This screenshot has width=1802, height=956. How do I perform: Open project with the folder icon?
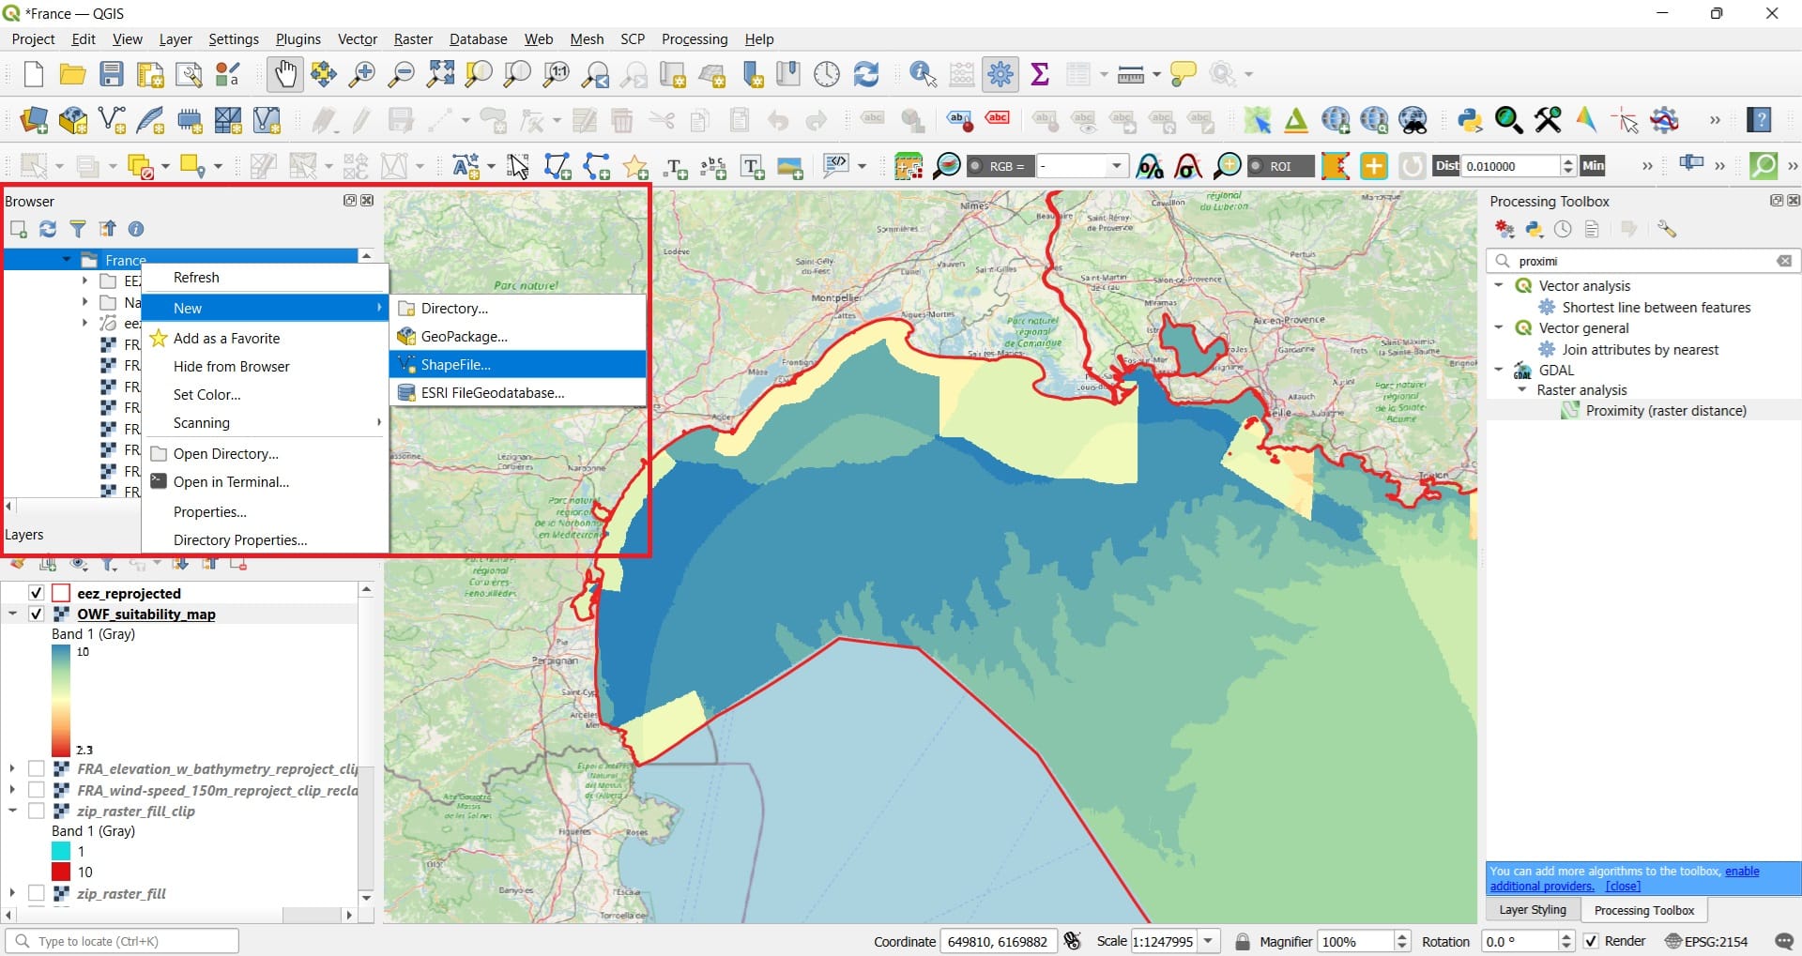pos(72,74)
